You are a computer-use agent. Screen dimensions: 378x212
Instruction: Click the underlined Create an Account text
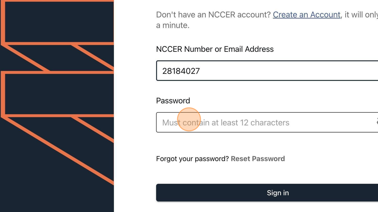[306, 15]
